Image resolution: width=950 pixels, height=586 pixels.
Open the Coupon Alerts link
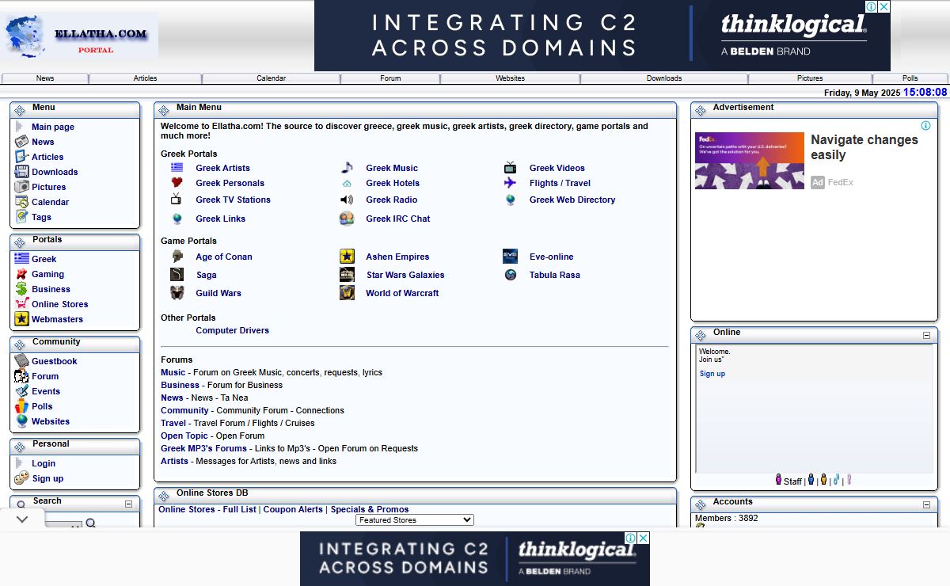point(293,509)
